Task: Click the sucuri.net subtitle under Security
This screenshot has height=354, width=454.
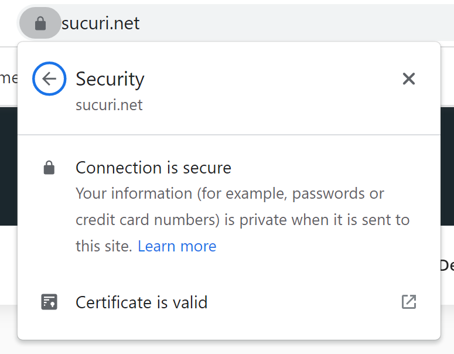Action: pyautogui.click(x=109, y=105)
